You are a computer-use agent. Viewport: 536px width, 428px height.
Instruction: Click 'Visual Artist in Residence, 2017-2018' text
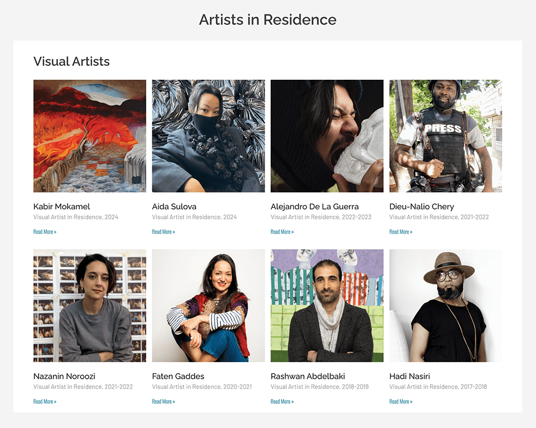pos(438,387)
